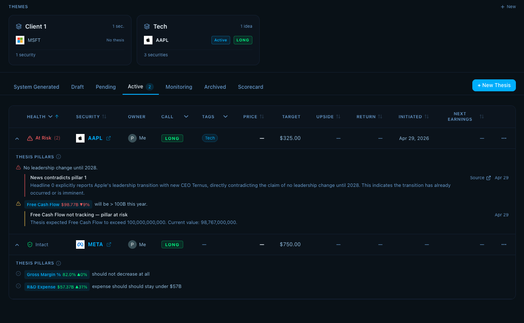Click the Free Cash Flow $98.77B metric chip
Image resolution: width=524 pixels, height=323 pixels.
click(58, 204)
